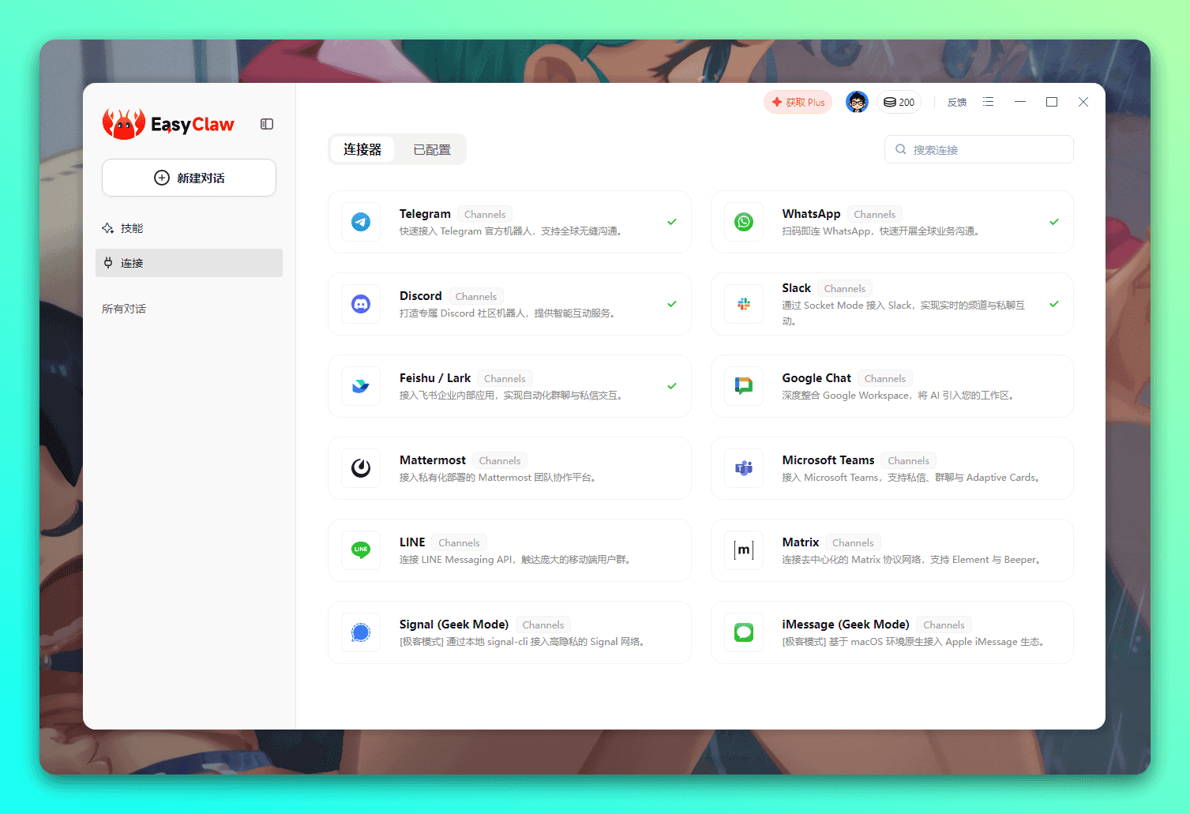Switch to the 已配置 tab
1190x814 pixels.
(x=432, y=150)
